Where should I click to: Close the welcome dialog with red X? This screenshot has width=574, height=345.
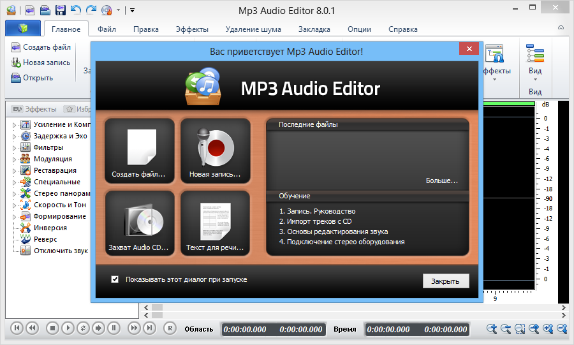pos(469,48)
